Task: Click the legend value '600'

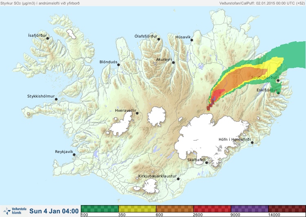Action: tap(160, 215)
